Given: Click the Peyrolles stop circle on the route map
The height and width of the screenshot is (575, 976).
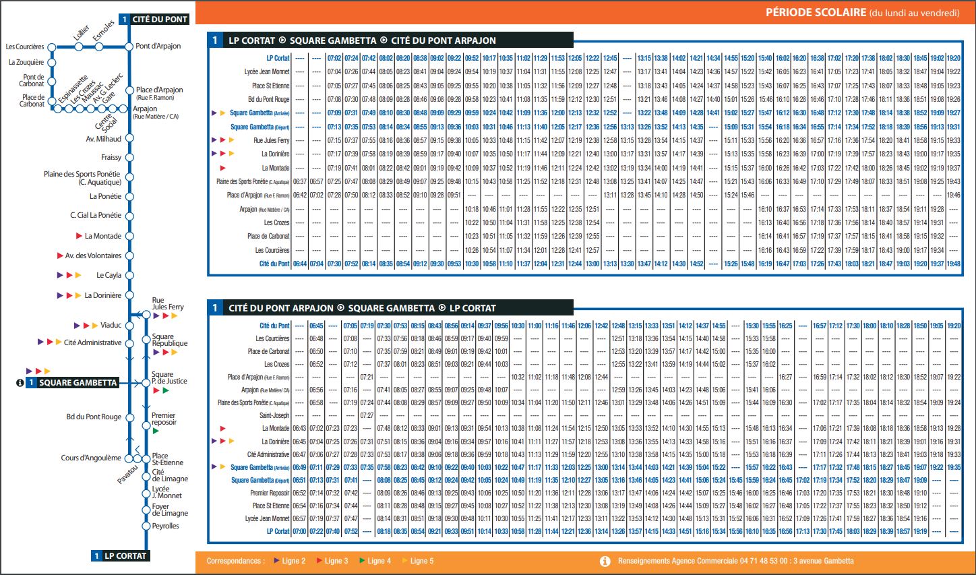Looking at the screenshot, I should 146,526.
